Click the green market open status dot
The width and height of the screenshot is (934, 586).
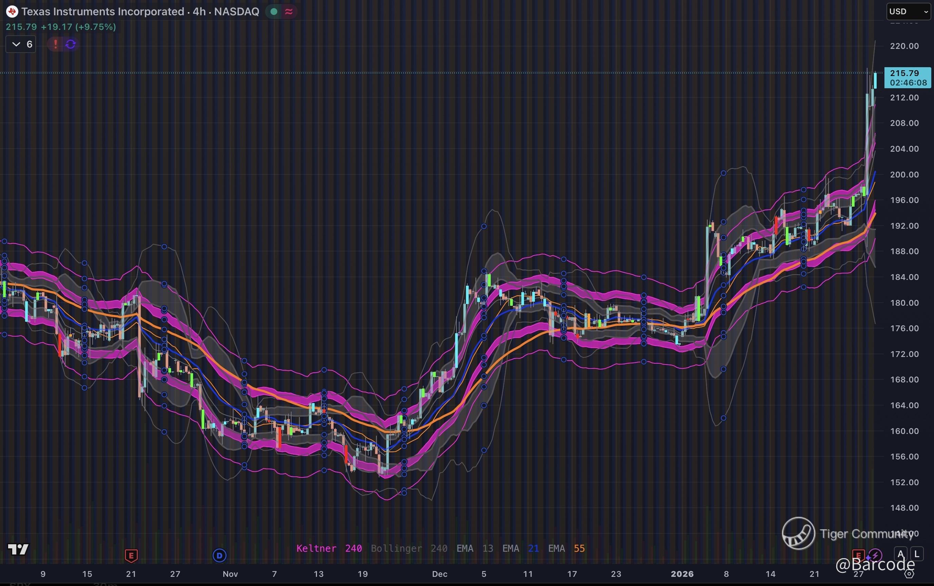click(274, 12)
